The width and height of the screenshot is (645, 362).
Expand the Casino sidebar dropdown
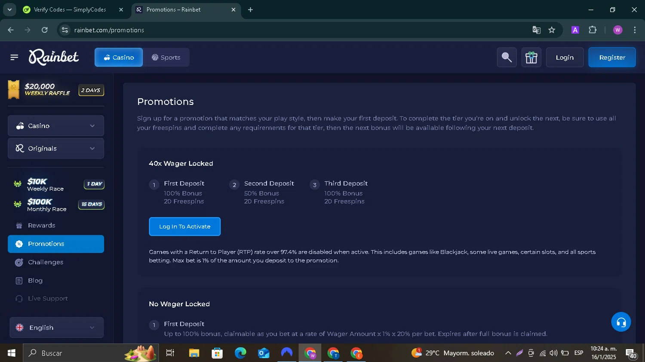56,126
